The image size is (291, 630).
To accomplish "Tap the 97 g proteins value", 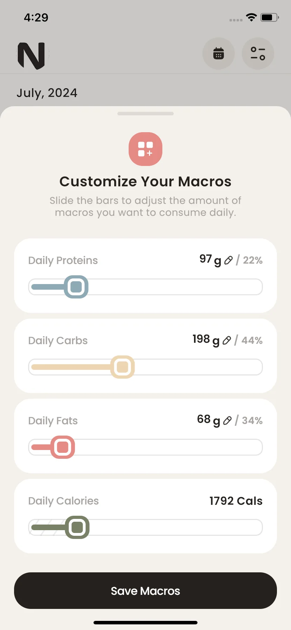I will (x=210, y=260).
